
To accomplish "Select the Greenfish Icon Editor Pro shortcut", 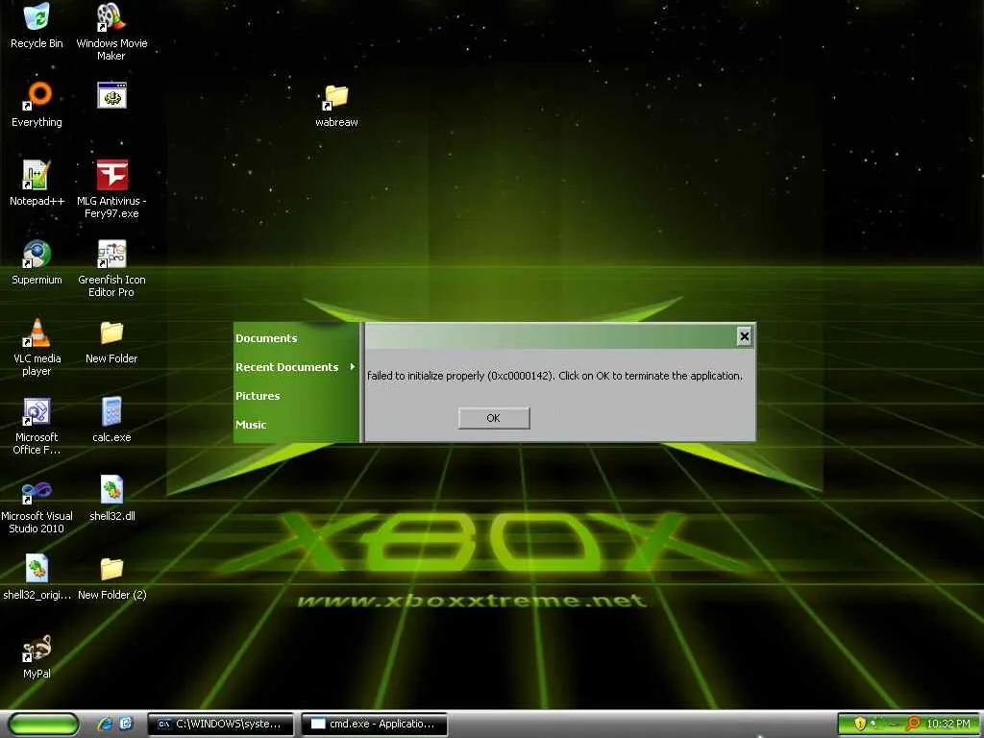I will point(111,268).
